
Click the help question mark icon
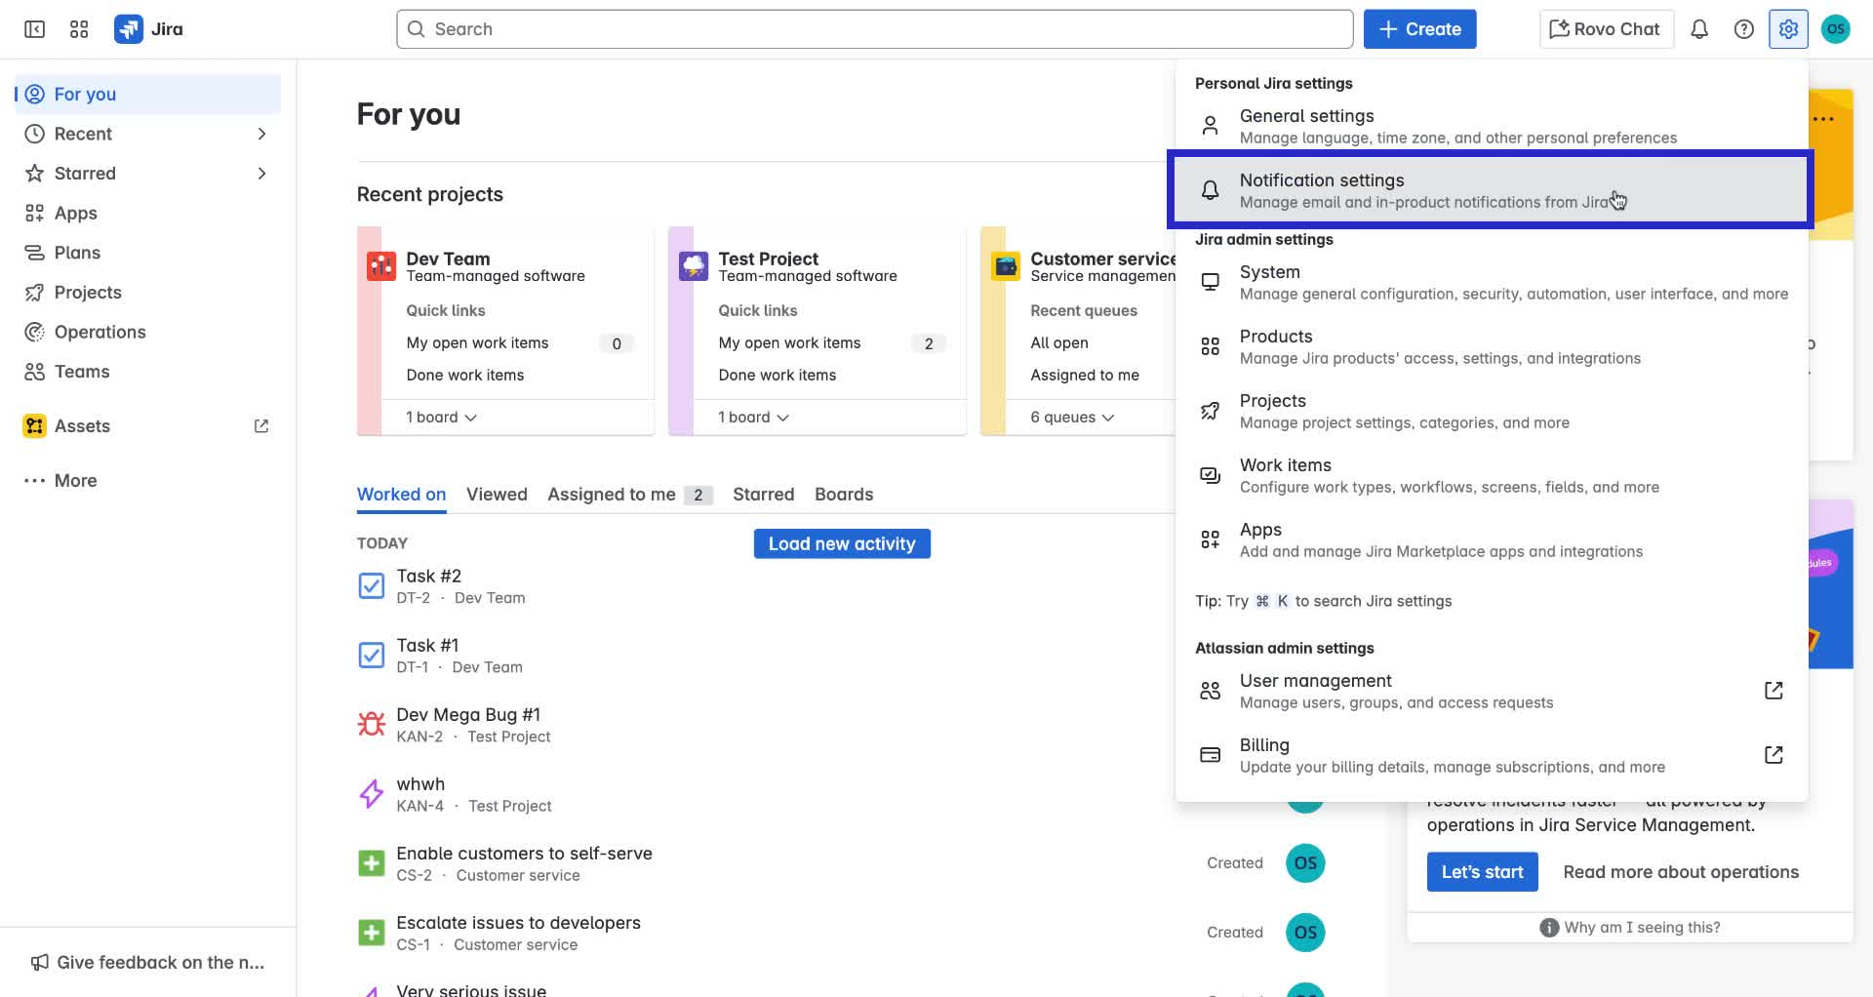pyautogui.click(x=1744, y=29)
